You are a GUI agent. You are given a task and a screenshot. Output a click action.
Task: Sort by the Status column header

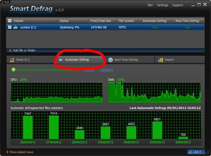click(64, 21)
